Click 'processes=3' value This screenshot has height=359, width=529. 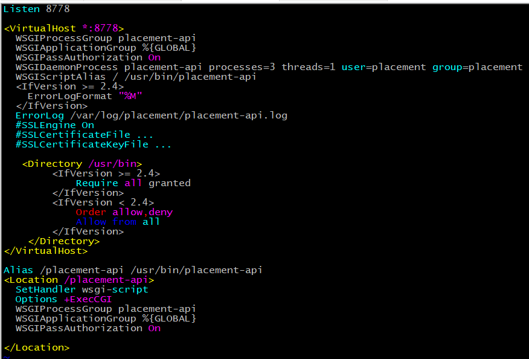(242, 67)
